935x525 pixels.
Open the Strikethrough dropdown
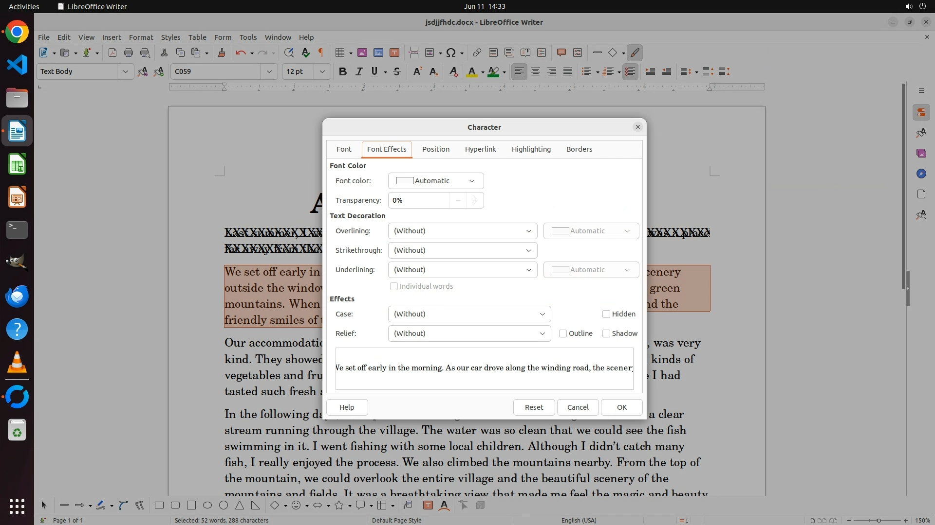point(462,250)
